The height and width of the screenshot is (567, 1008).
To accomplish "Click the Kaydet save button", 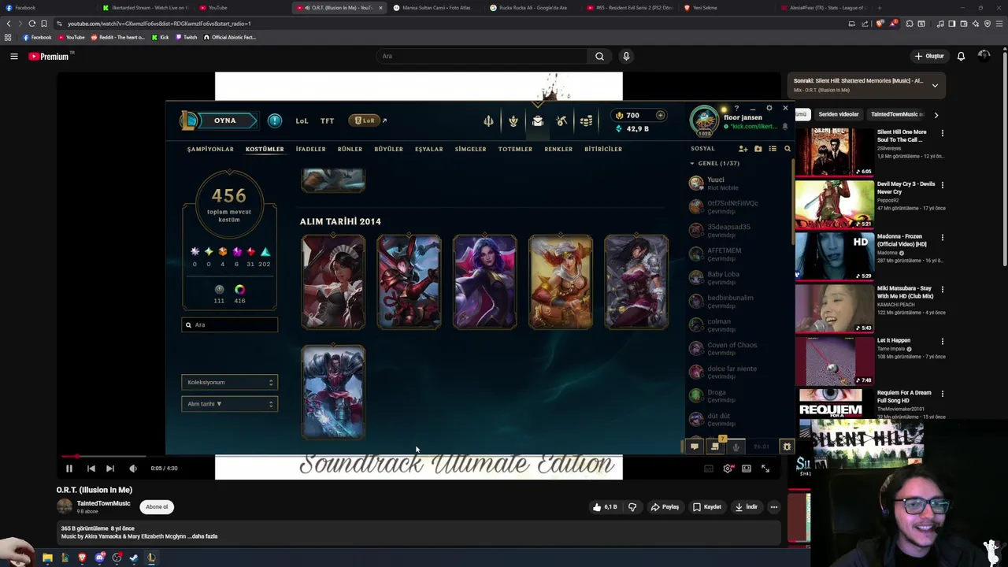I will tap(706, 507).
